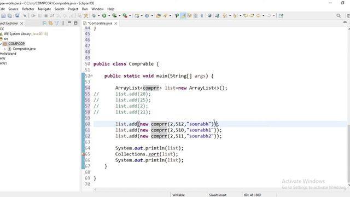Click the New Java Package icon
Viewport: 350px width, 197px height.
tap(137, 16)
